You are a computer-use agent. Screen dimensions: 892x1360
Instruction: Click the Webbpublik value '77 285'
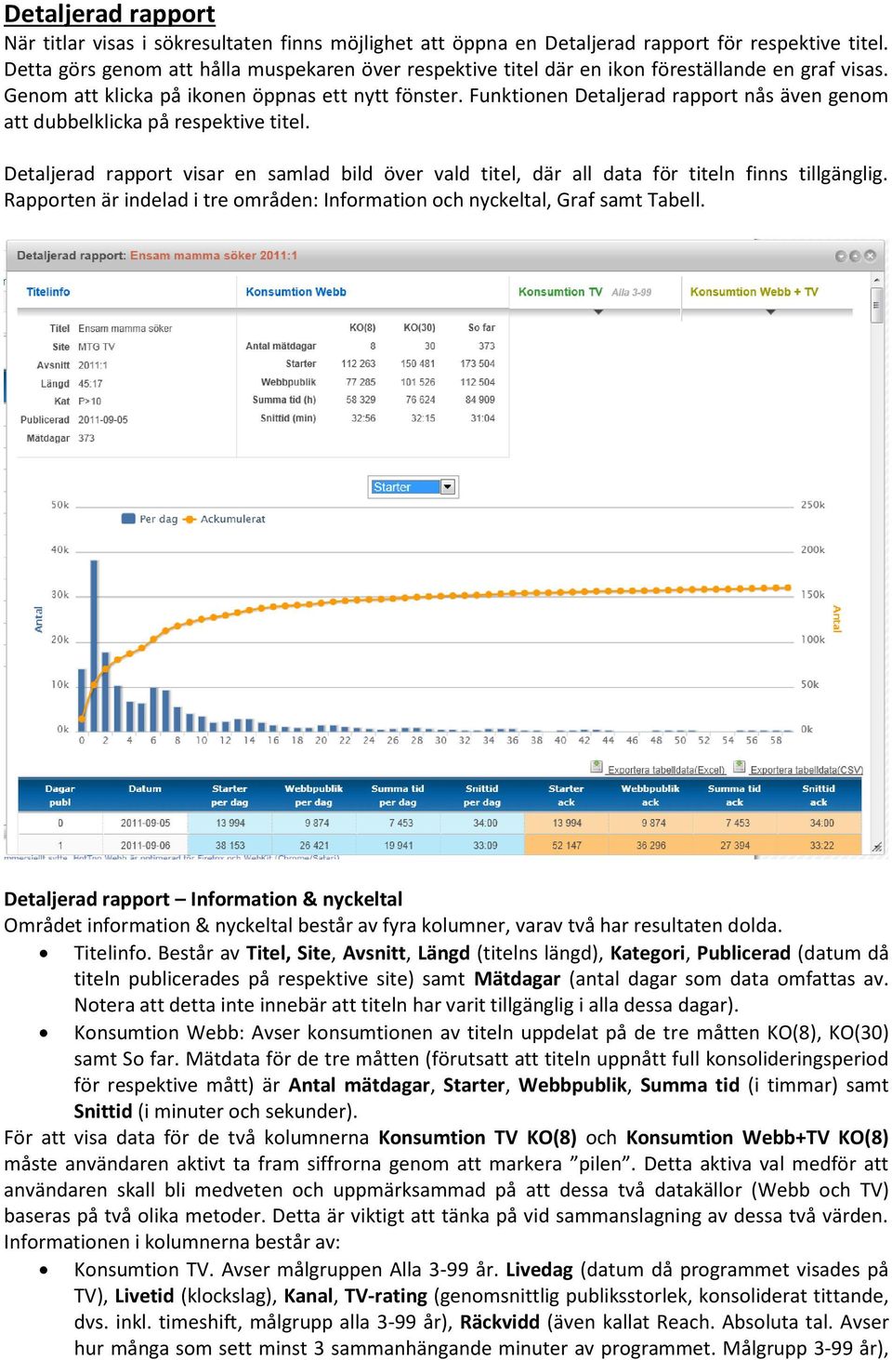coord(361,382)
